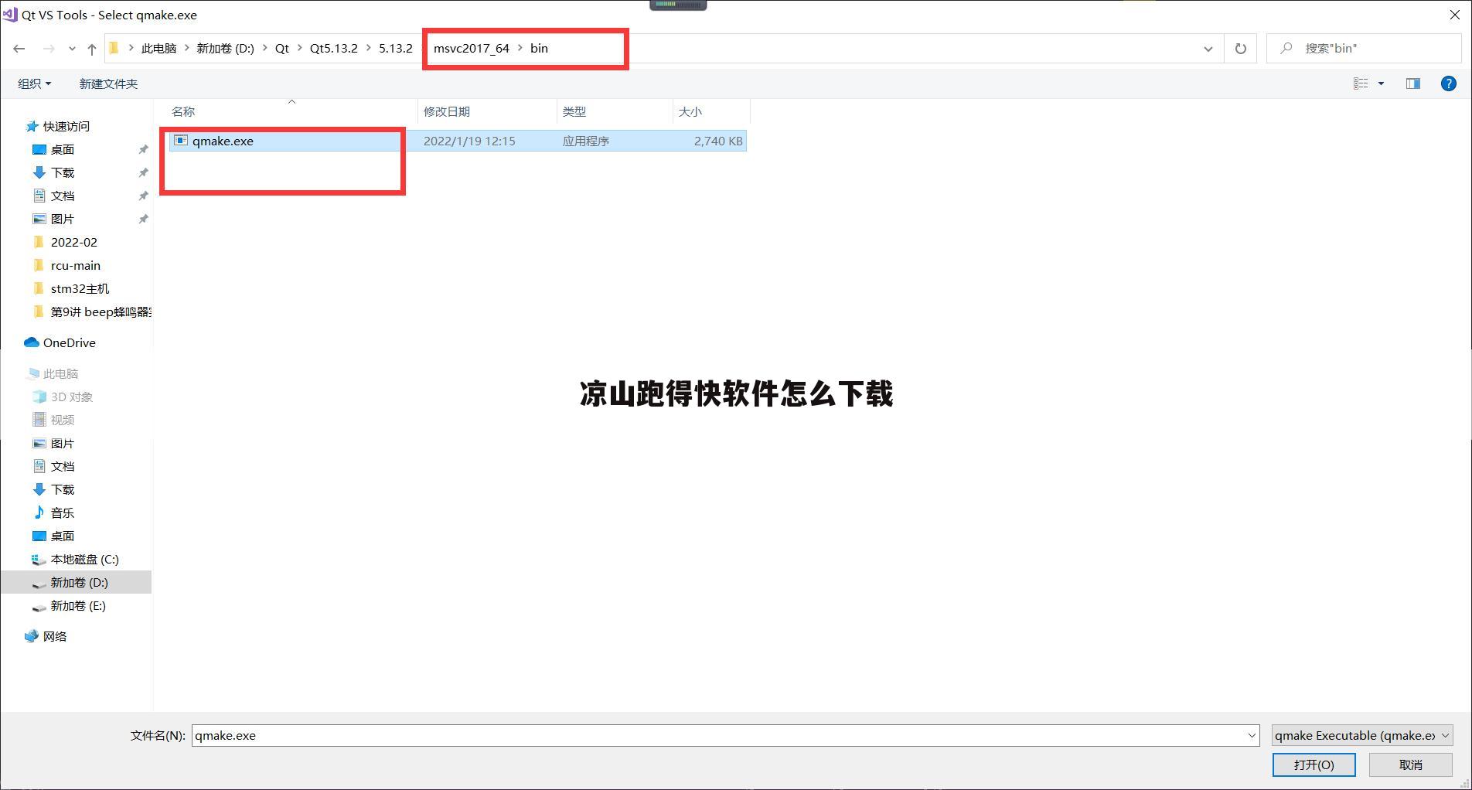Screen dimensions: 1472x790
Task: Select 网络 in the navigation pane
Action: (x=54, y=636)
